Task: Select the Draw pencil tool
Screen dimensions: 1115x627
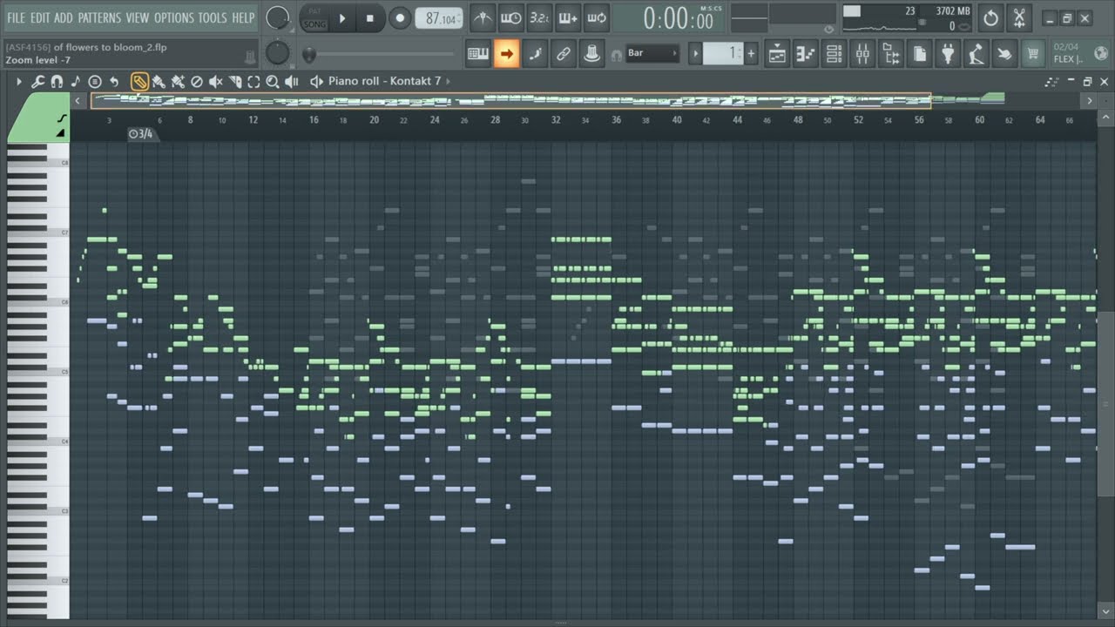Action: coord(139,81)
